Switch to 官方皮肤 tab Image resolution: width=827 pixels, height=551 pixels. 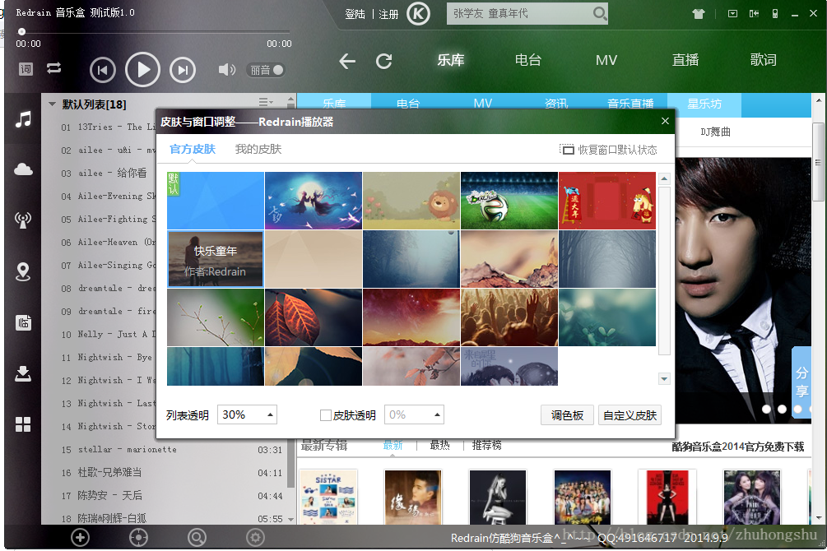point(193,149)
